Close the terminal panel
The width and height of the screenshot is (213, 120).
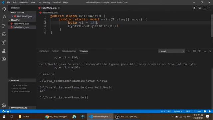point(210,51)
